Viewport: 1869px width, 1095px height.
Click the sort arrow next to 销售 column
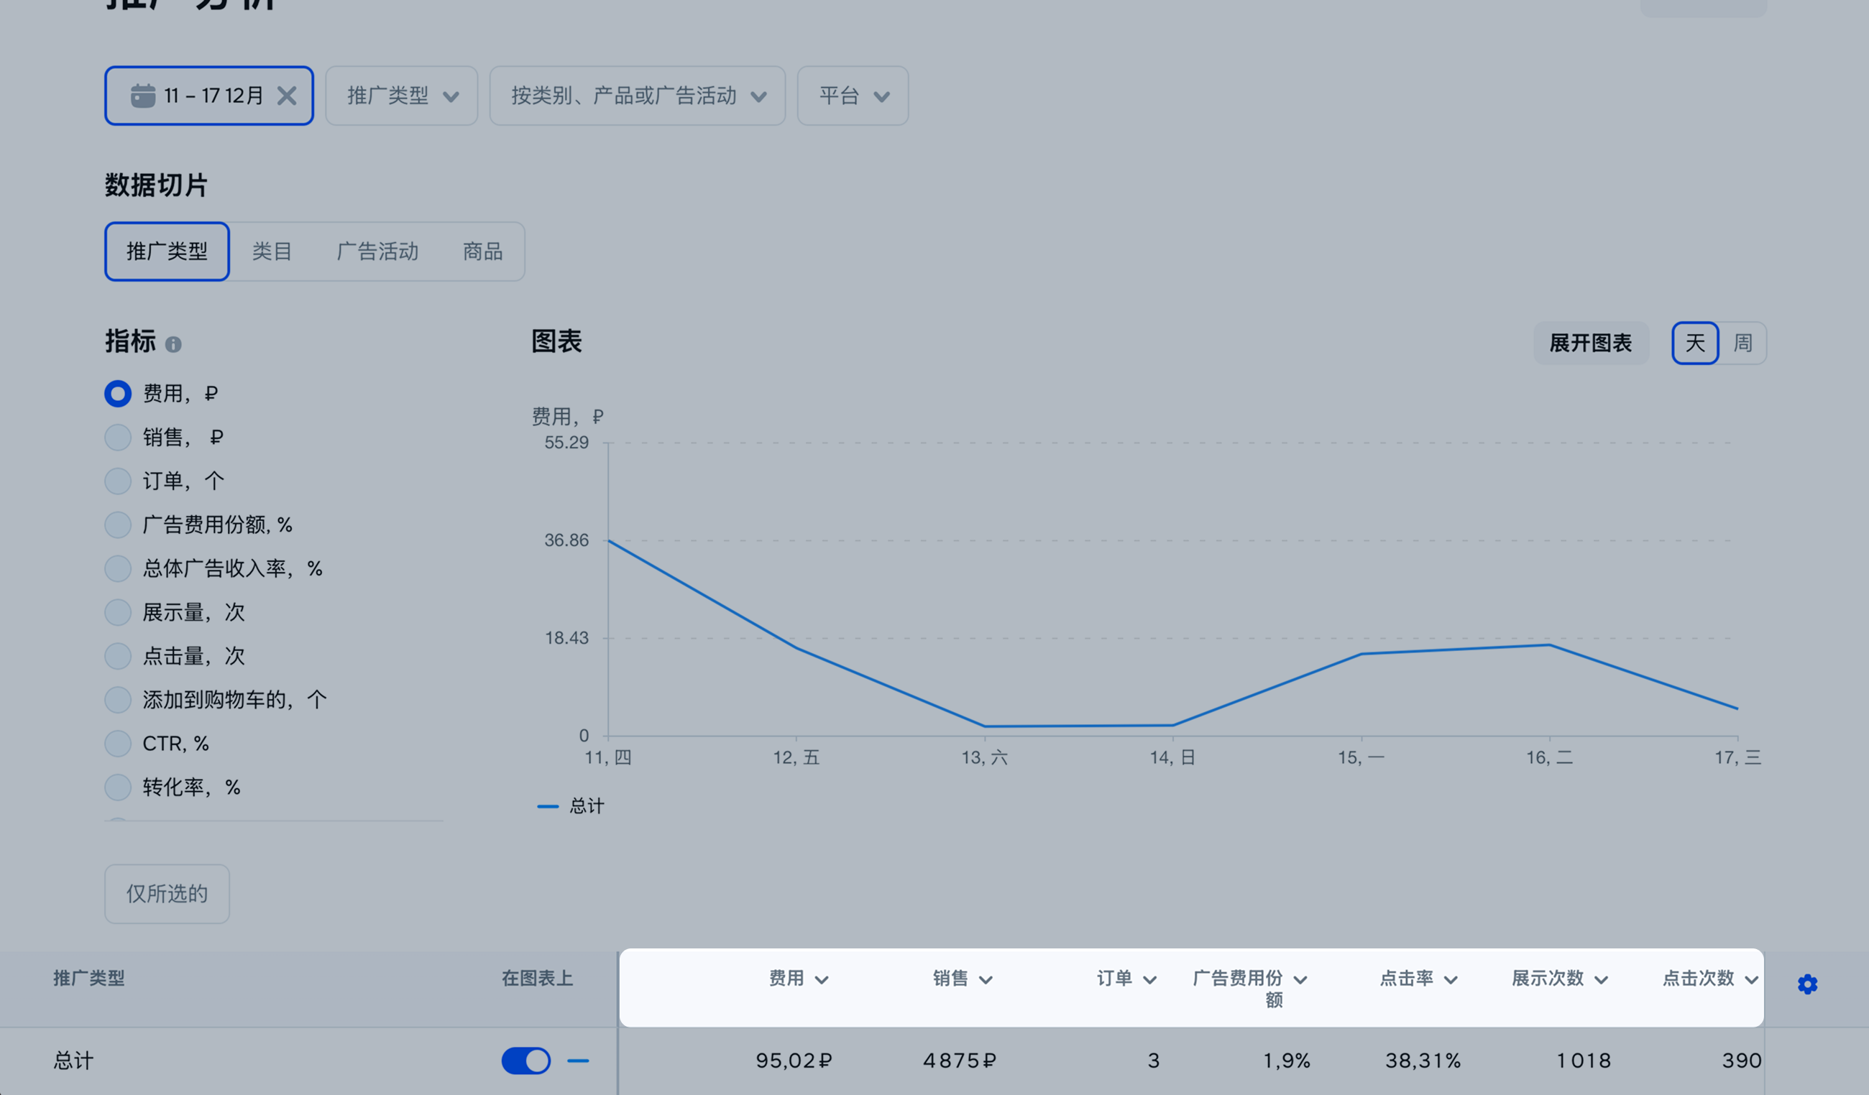click(986, 980)
